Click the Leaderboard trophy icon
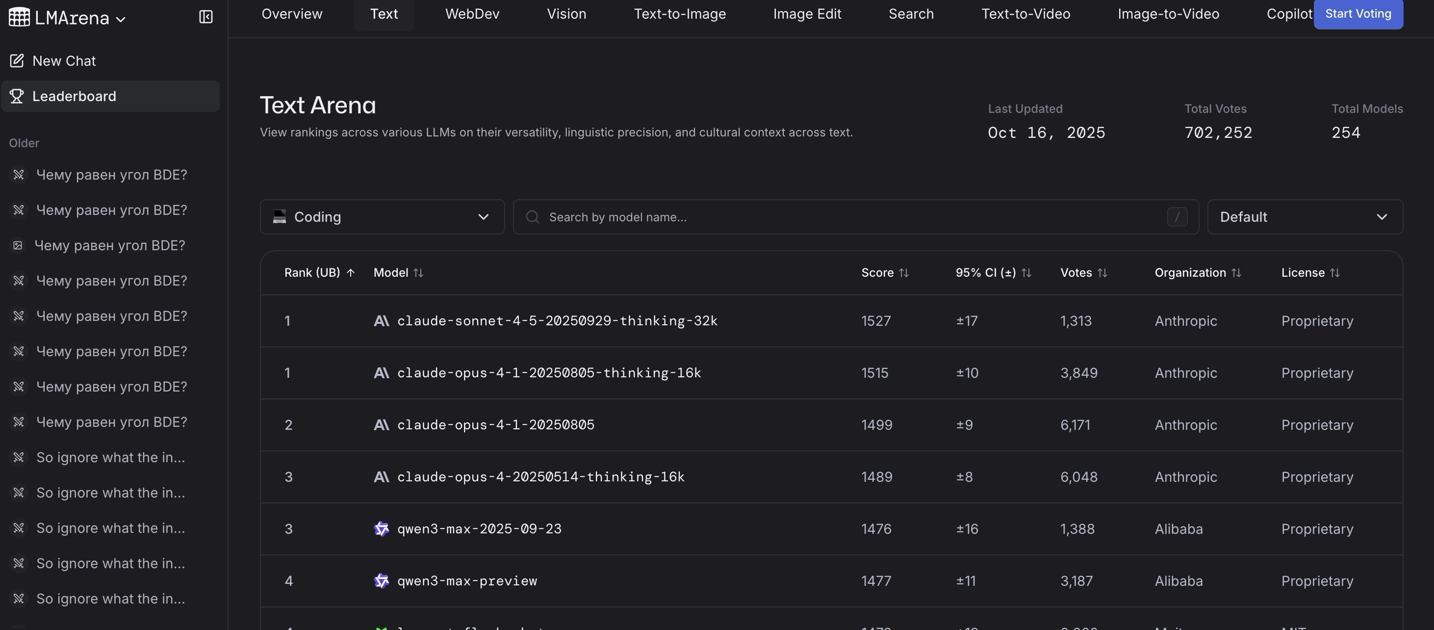This screenshot has width=1434, height=630. pyautogui.click(x=17, y=96)
